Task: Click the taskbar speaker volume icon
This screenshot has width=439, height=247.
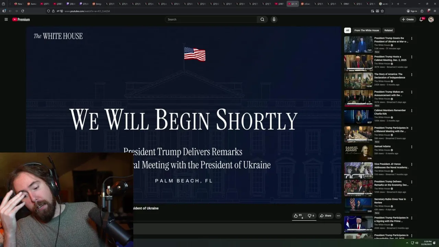Action: click(417, 243)
